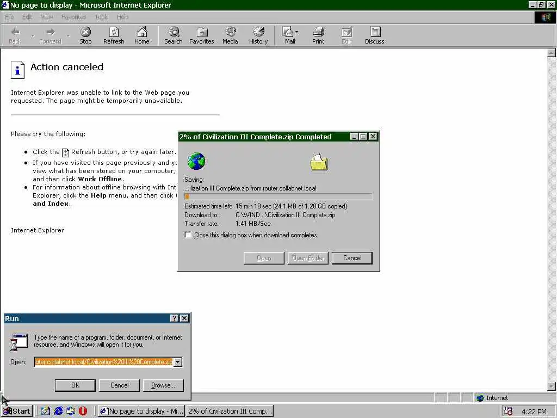This screenshot has width=557, height=418.
Task: Expand the Open combo box dropdown
Action: [x=178, y=362]
